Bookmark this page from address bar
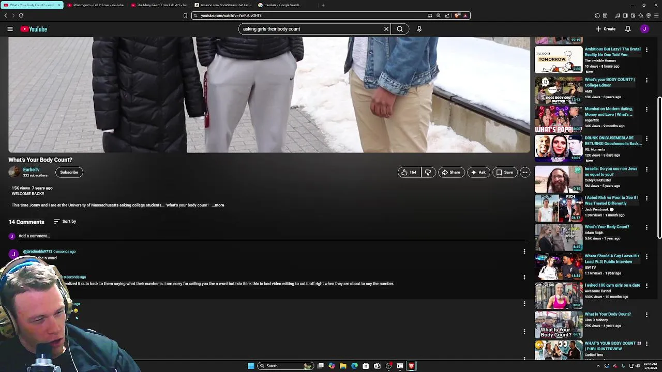This screenshot has height=372, width=662. (185, 16)
